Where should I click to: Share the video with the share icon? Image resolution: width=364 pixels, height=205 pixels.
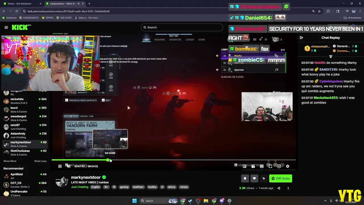279,188
